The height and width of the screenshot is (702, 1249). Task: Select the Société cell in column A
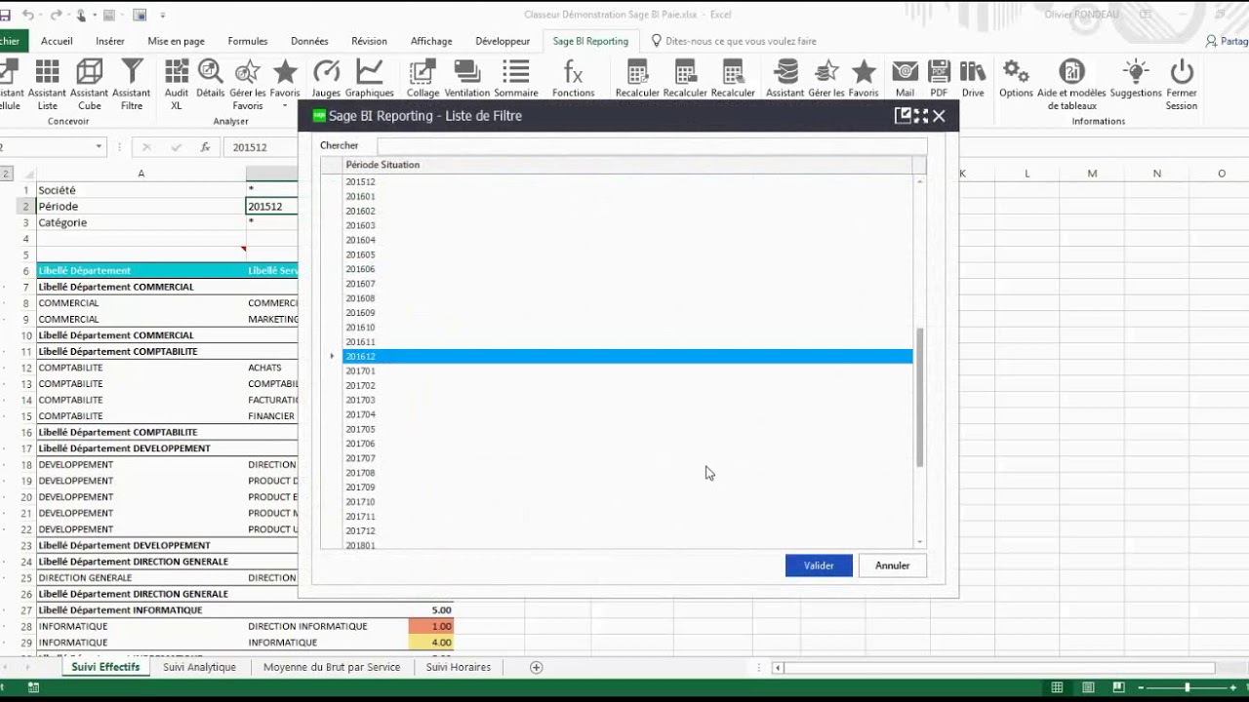point(141,190)
